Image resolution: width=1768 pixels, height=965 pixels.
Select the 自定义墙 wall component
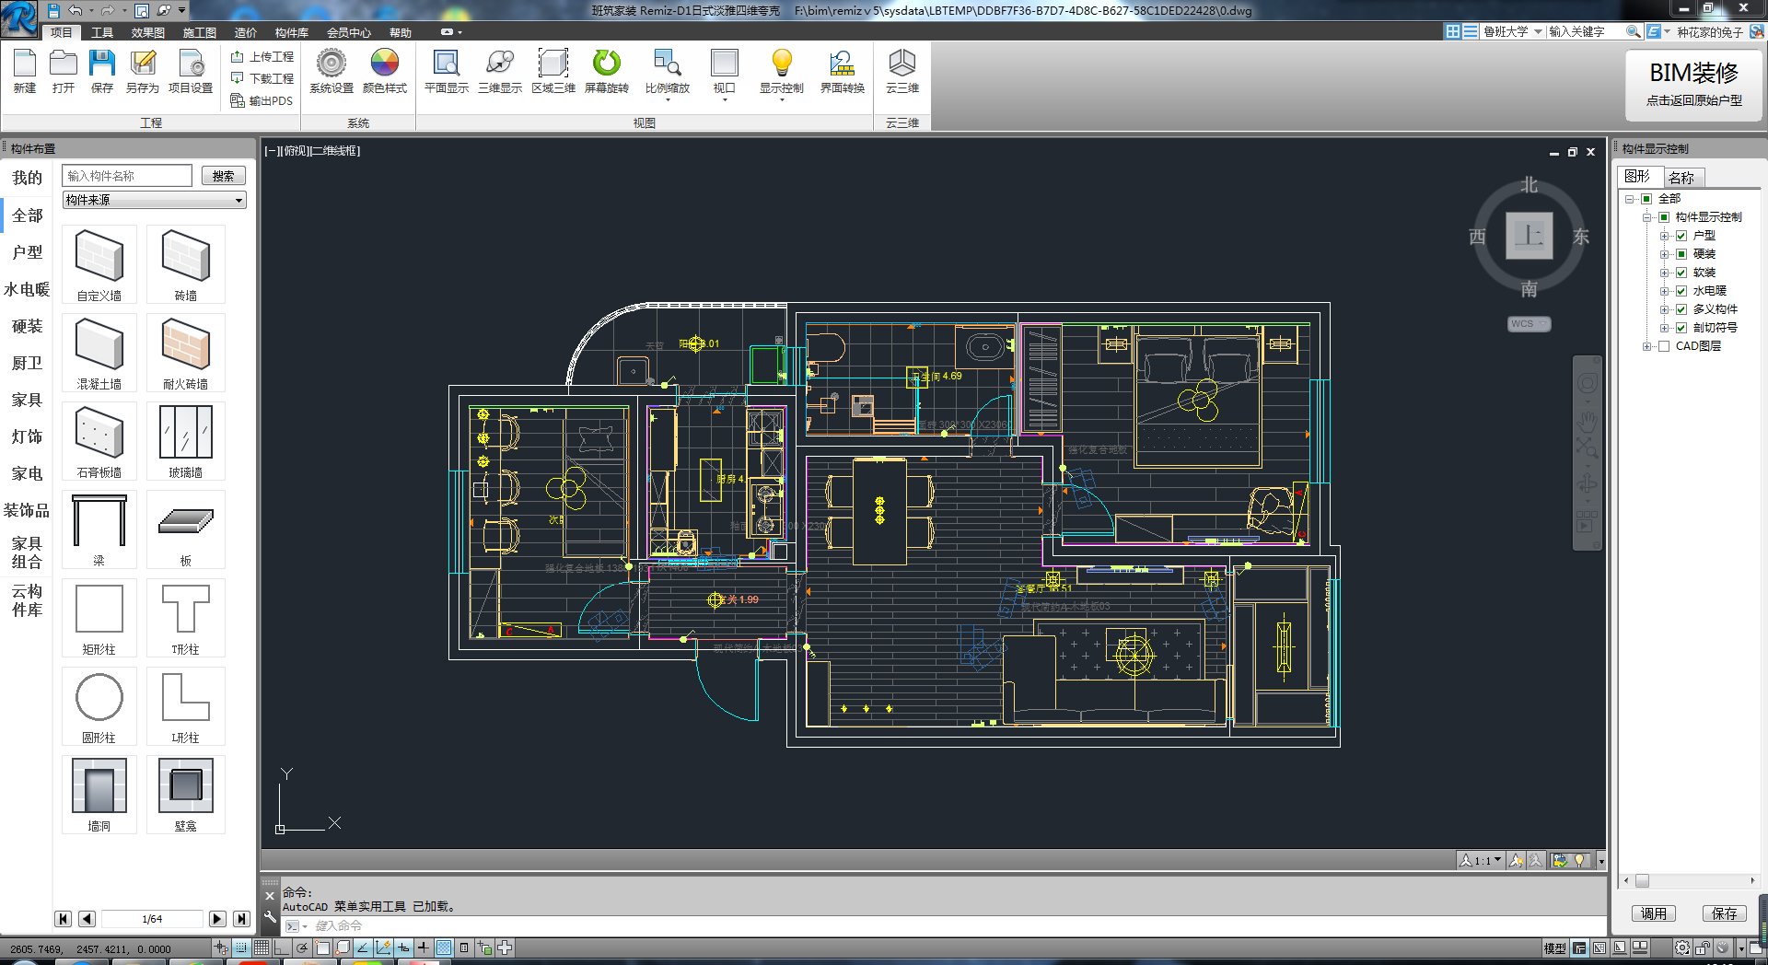(99, 264)
